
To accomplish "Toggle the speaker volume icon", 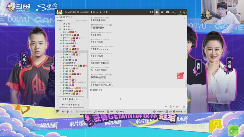I will [x=63, y=111].
